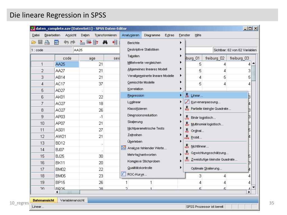Switch to the Variablenansicht tab
Image resolution: width=287 pixels, height=215 pixels.
72,200
